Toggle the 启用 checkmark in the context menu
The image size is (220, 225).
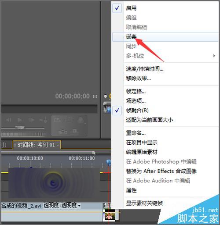pos(117,8)
